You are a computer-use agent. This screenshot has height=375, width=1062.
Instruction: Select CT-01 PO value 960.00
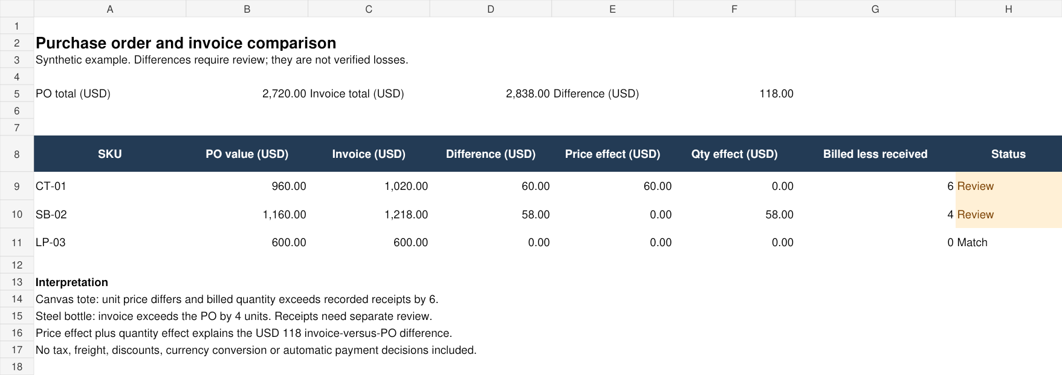247,186
